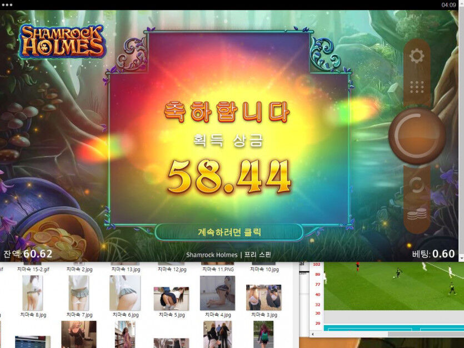464x348 pixels.
Task: Click the 축하합니다 congratulation heading
Action: 227,112
